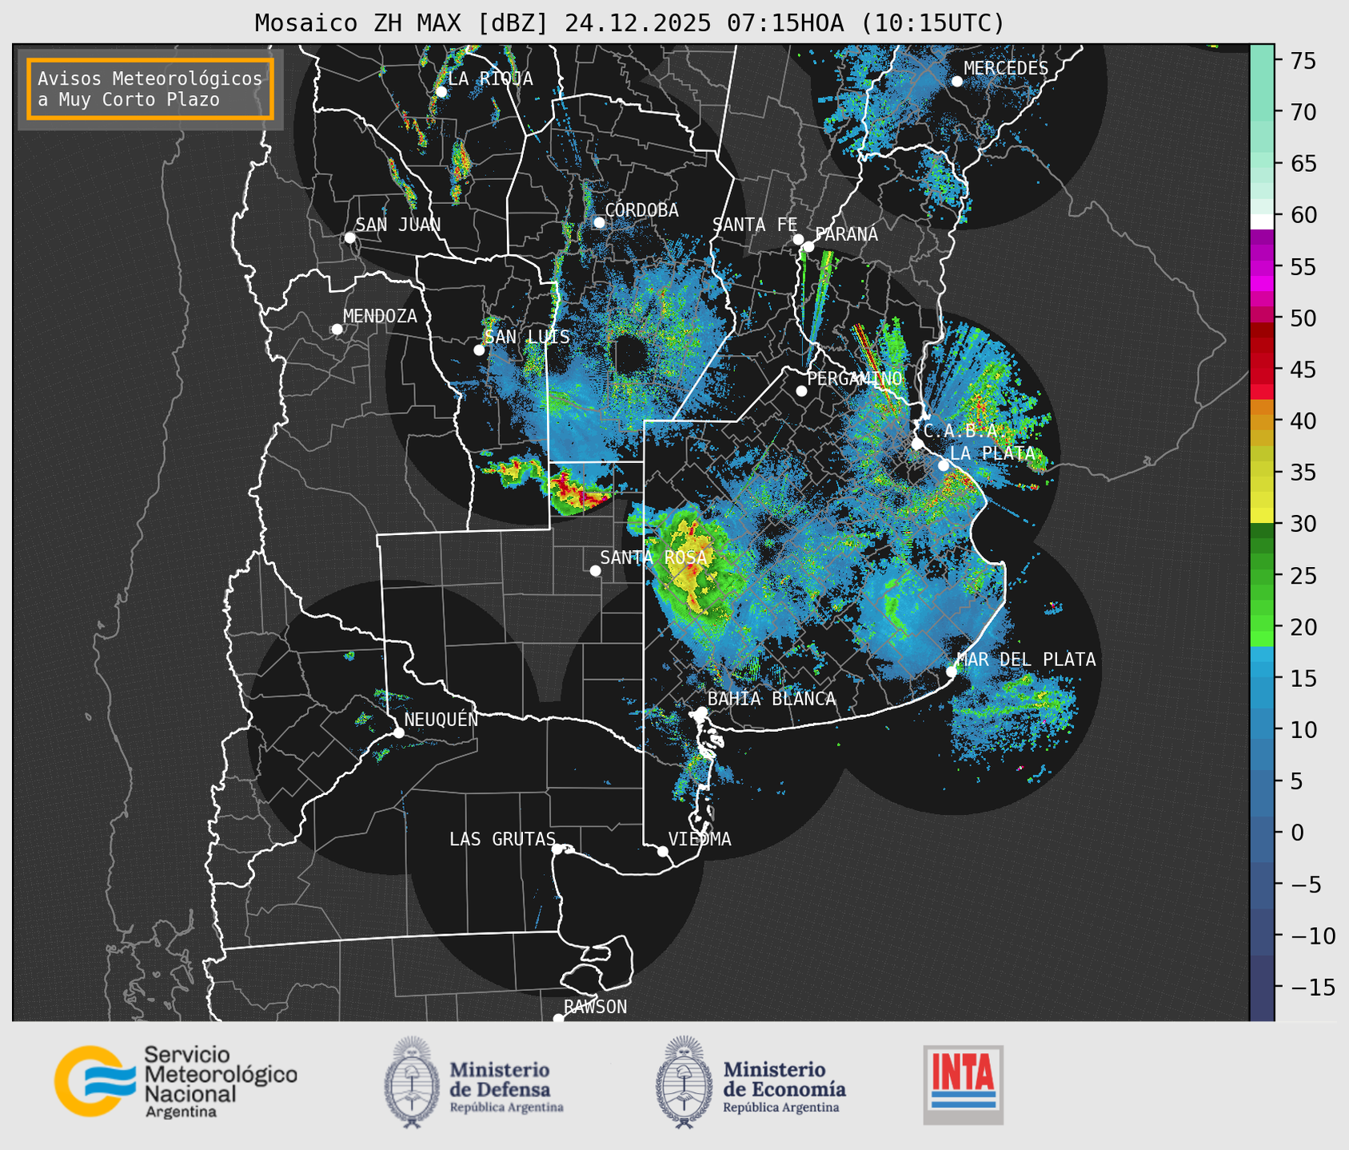1349x1150 pixels.
Task: Click the 0 dBZ label on the colorbar
Action: pyautogui.click(x=1297, y=833)
